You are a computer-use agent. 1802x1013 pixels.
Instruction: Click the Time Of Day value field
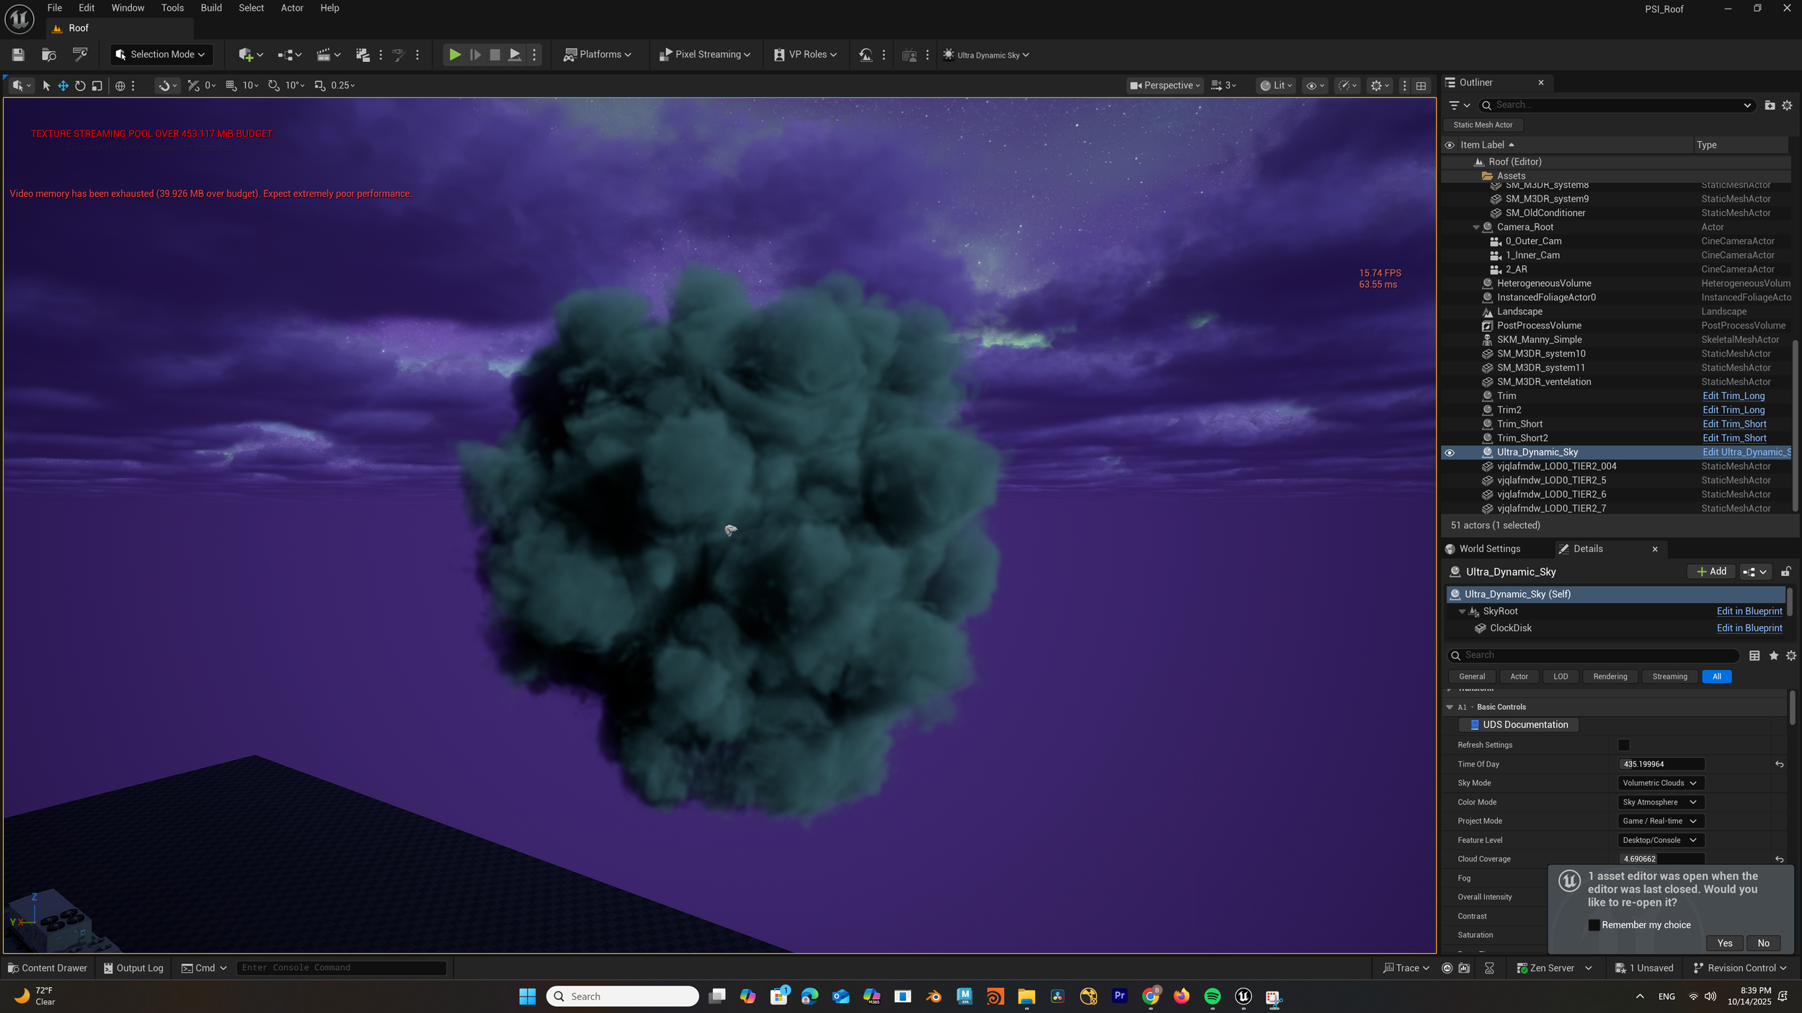point(1661,764)
